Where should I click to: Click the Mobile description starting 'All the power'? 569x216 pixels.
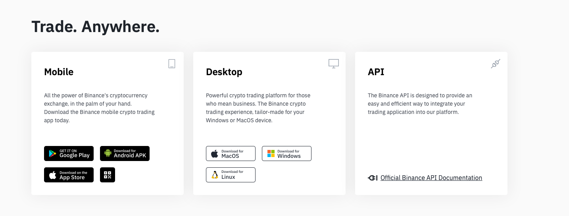tap(99, 108)
